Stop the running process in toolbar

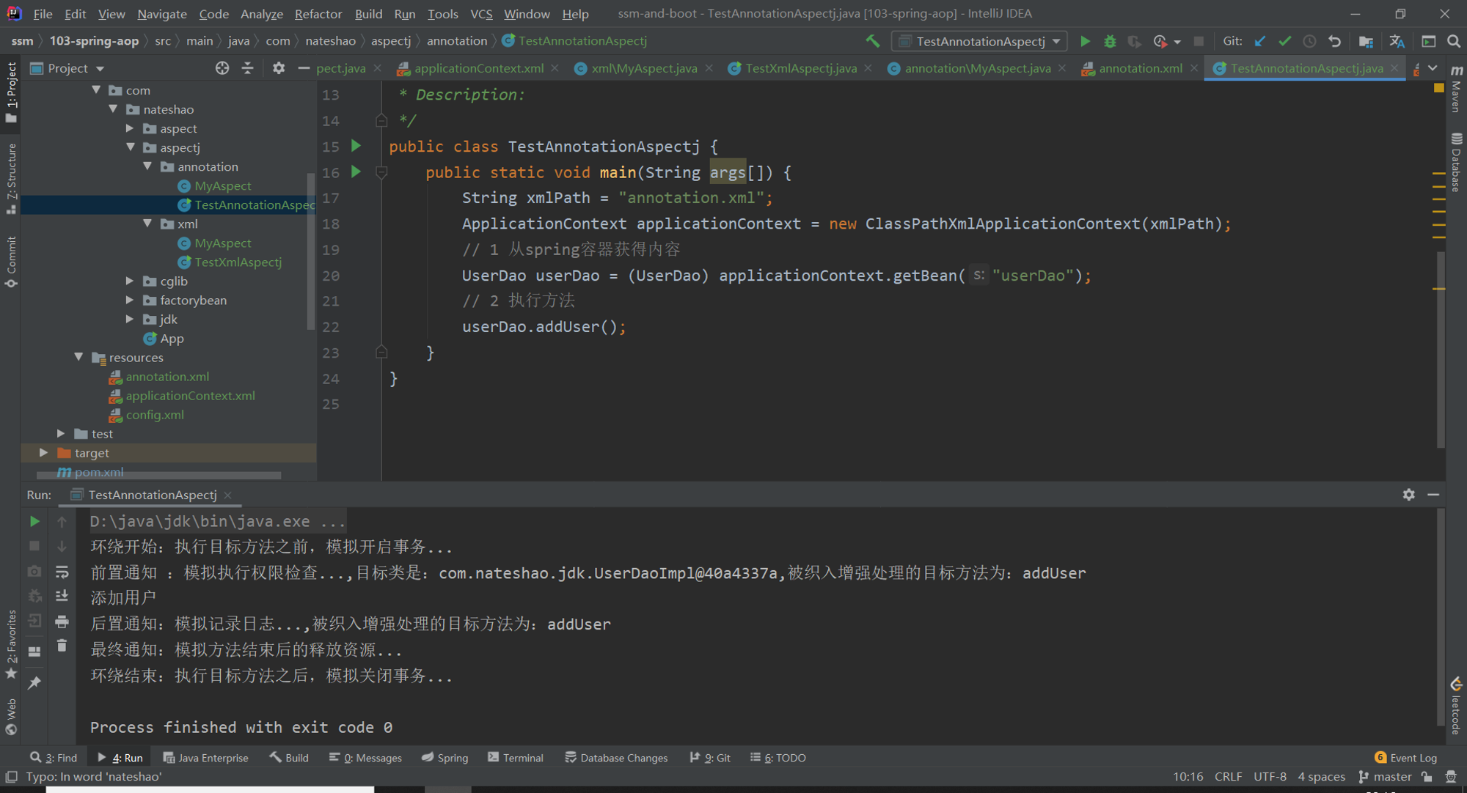[1199, 41]
